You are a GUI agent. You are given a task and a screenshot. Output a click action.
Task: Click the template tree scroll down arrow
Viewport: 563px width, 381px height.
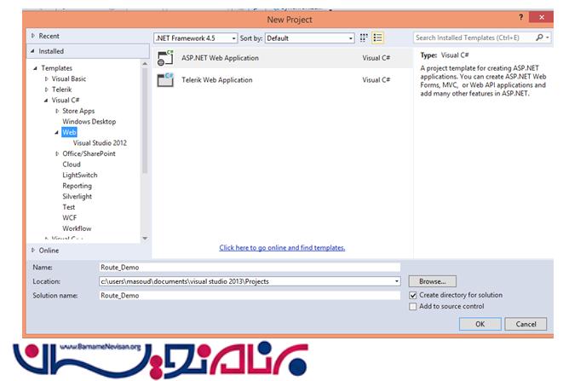(145, 239)
